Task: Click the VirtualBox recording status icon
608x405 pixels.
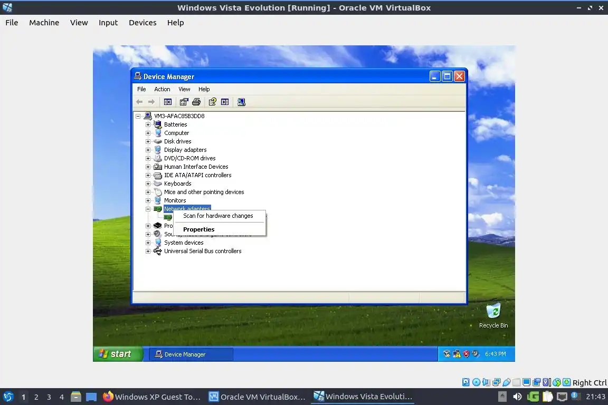Action: click(537, 382)
